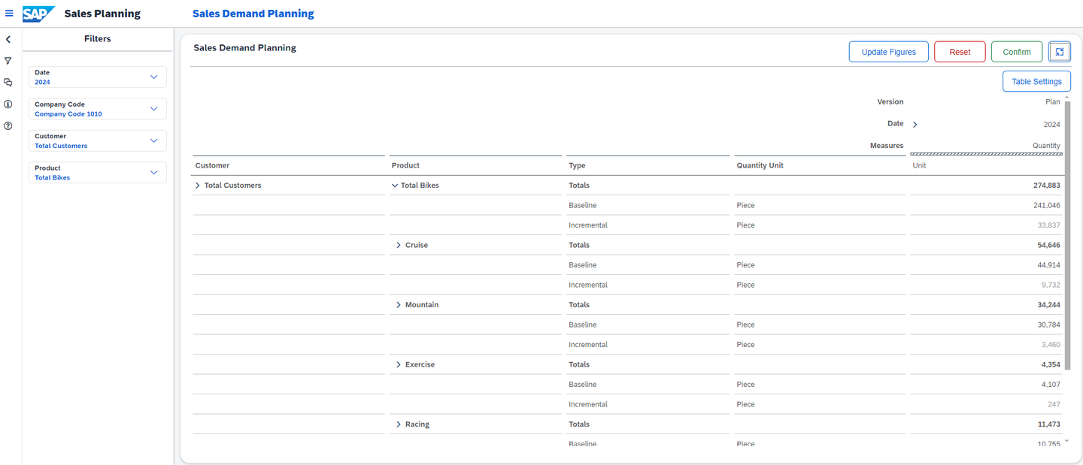Click the Exercise baseline value 4,107
The width and height of the screenshot is (1083, 465).
(1051, 385)
